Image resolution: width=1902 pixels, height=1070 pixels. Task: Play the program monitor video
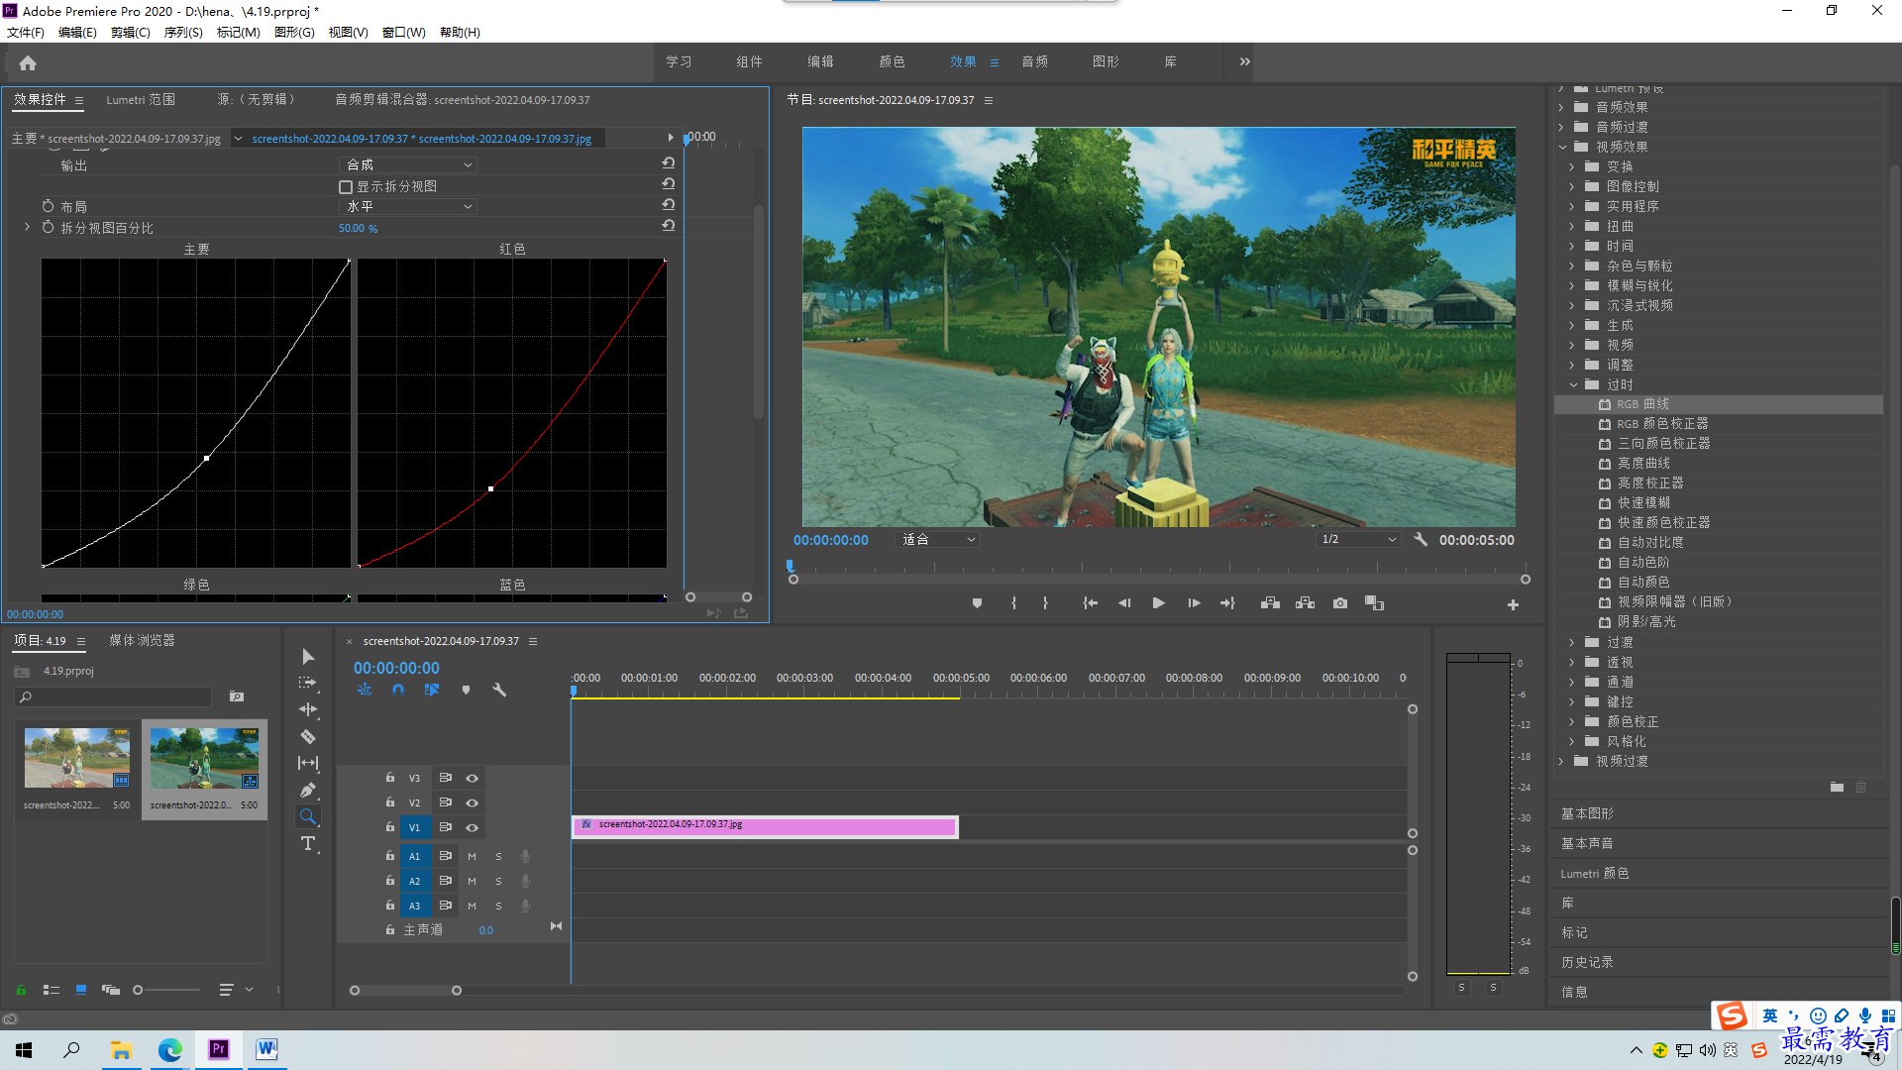point(1158,603)
